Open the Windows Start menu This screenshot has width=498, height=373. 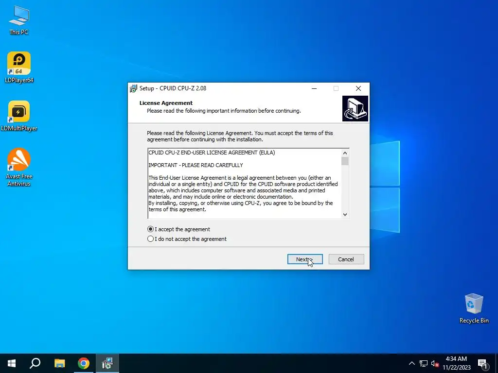point(12,363)
